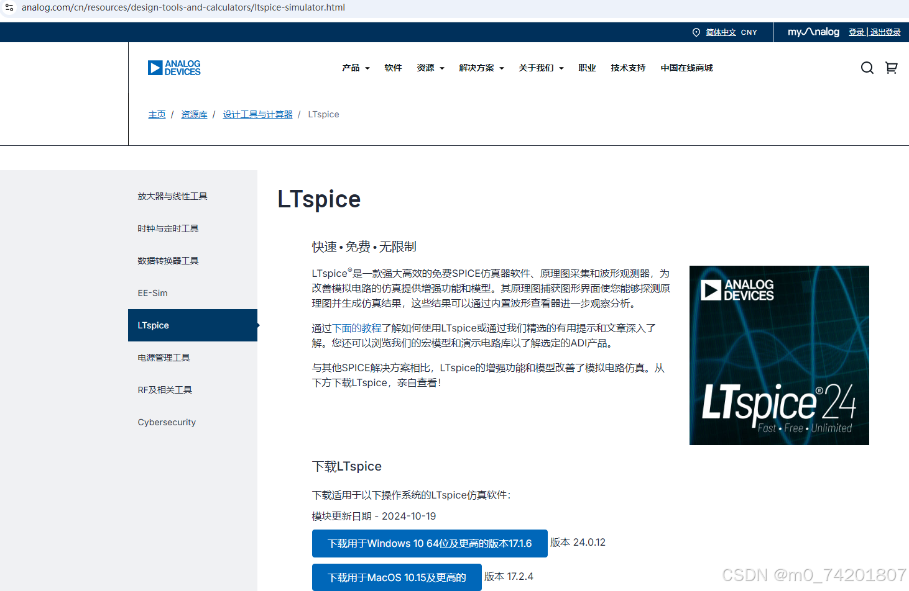Click the LTspice page heading
This screenshot has height=591, width=909.
click(x=319, y=199)
